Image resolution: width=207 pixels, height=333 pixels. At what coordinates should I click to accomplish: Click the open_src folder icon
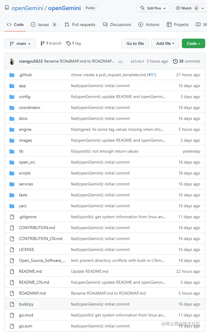coord(12,162)
